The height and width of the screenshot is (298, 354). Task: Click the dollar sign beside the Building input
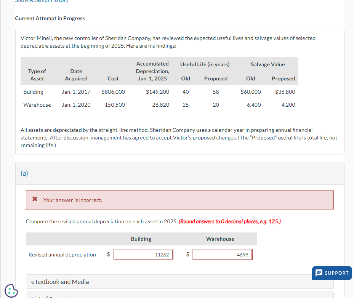pos(108,254)
